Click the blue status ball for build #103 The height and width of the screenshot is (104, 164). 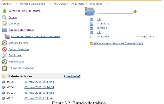pyautogui.click(x=3, y=93)
